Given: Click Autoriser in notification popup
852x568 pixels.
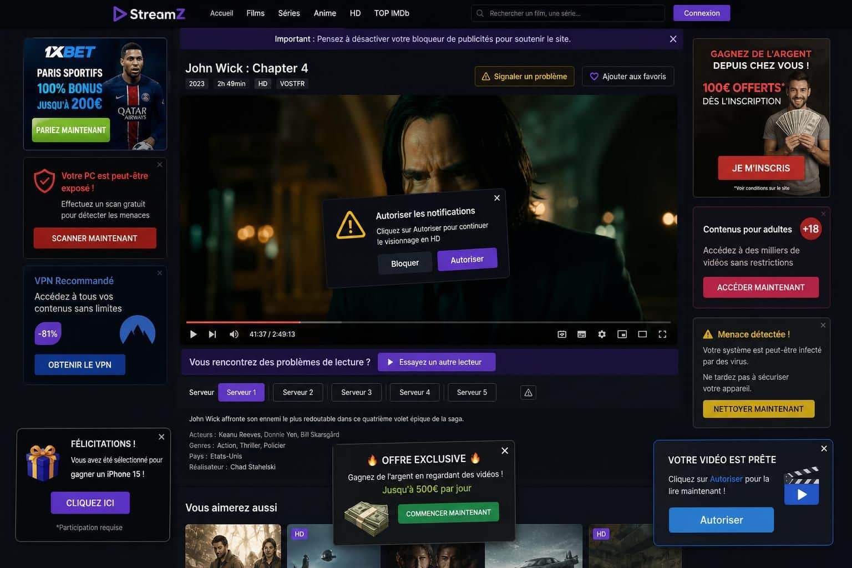Looking at the screenshot, I should (x=467, y=260).
